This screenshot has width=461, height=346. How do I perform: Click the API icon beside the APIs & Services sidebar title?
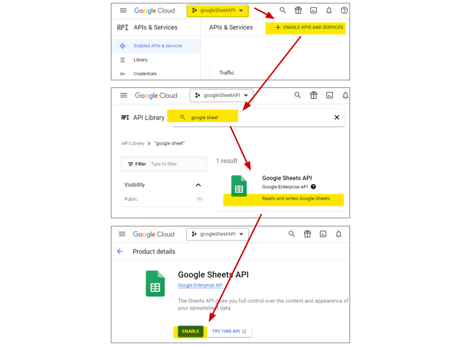(122, 27)
